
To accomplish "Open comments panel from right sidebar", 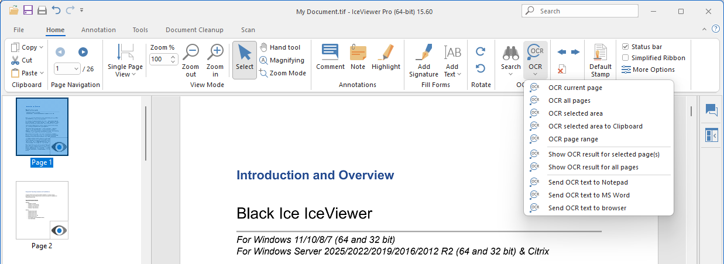I will click(711, 110).
